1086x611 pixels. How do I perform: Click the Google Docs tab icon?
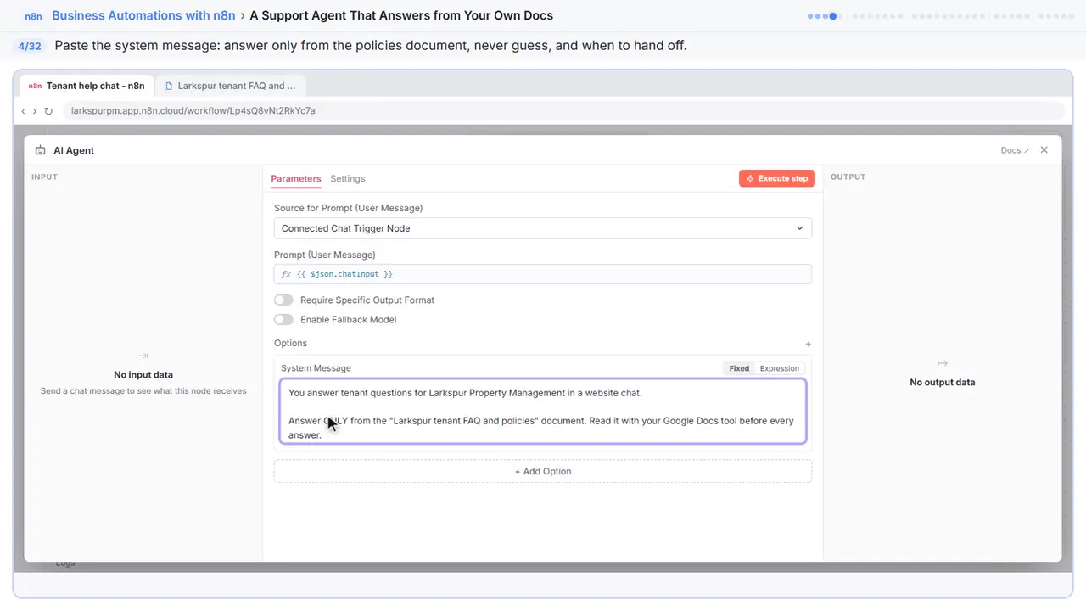(170, 86)
